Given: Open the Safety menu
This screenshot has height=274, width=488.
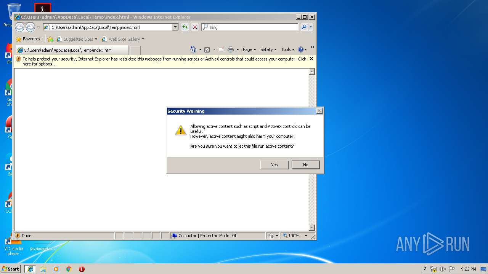Looking at the screenshot, I should pyautogui.click(x=268, y=49).
